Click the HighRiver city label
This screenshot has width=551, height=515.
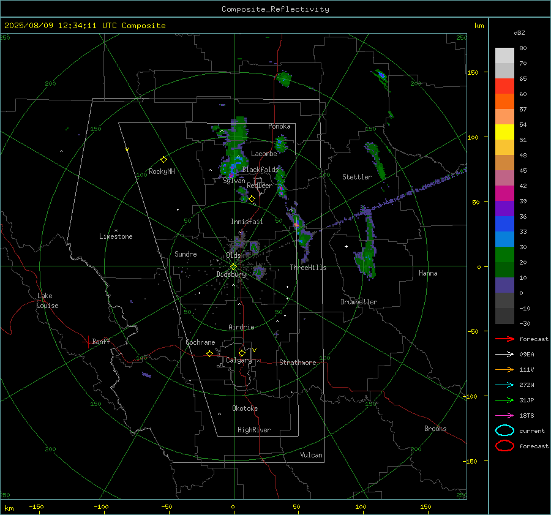254,430
